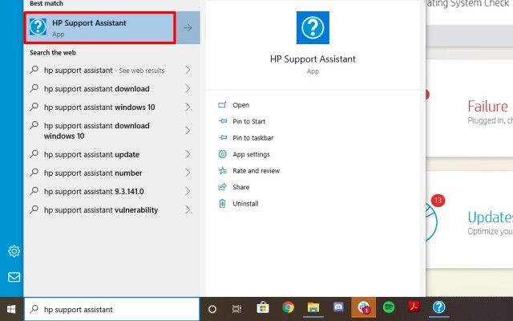Click the Open action icon

tap(223, 105)
